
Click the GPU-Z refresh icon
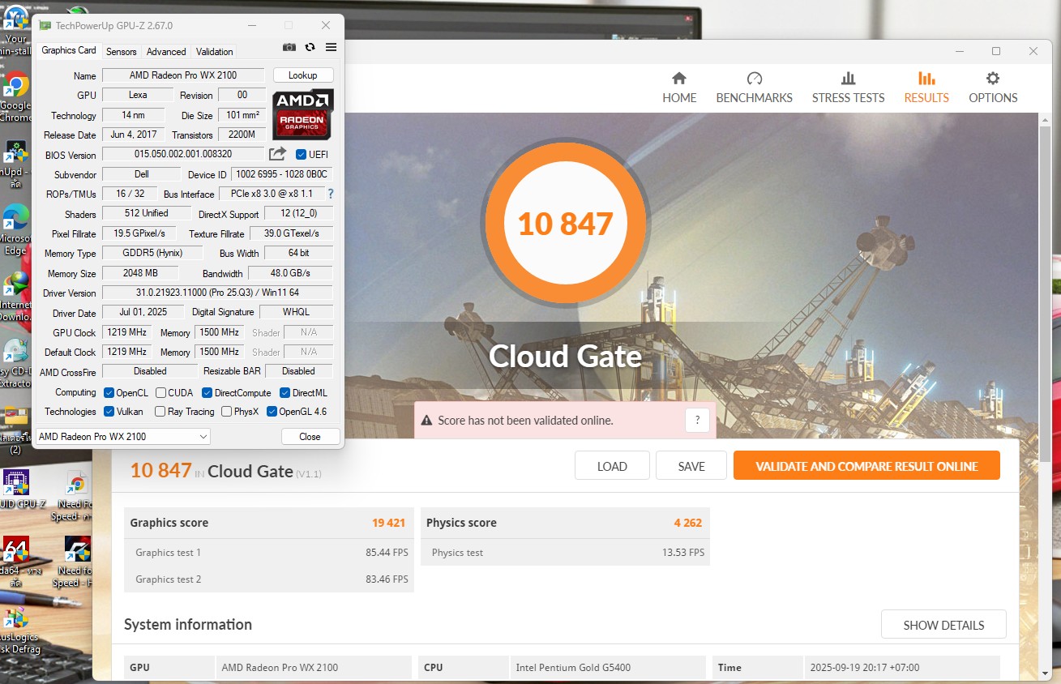(310, 48)
